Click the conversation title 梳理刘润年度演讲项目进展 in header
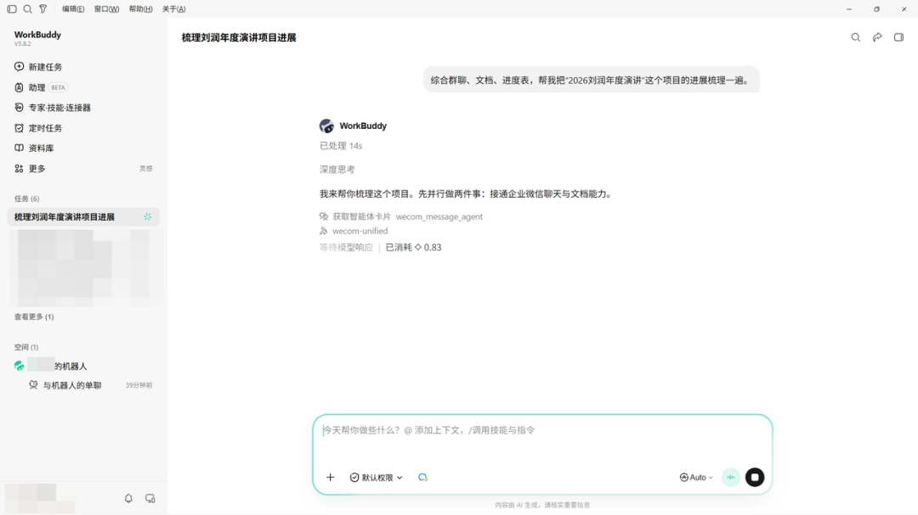Viewport: 918px width, 515px height. pos(239,37)
